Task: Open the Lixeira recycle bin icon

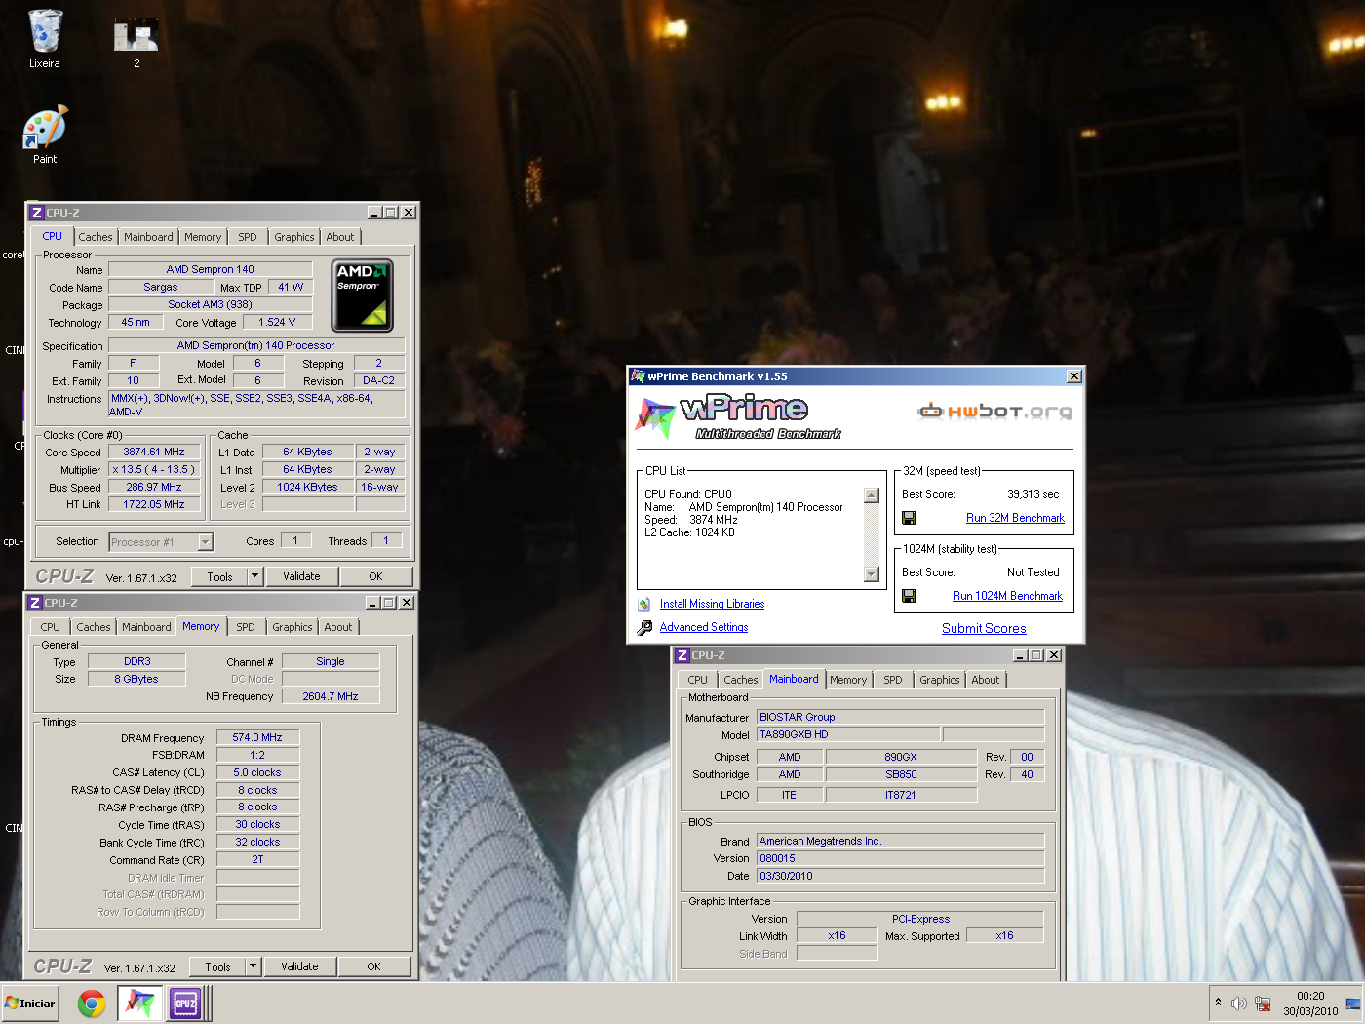Action: 45,39
